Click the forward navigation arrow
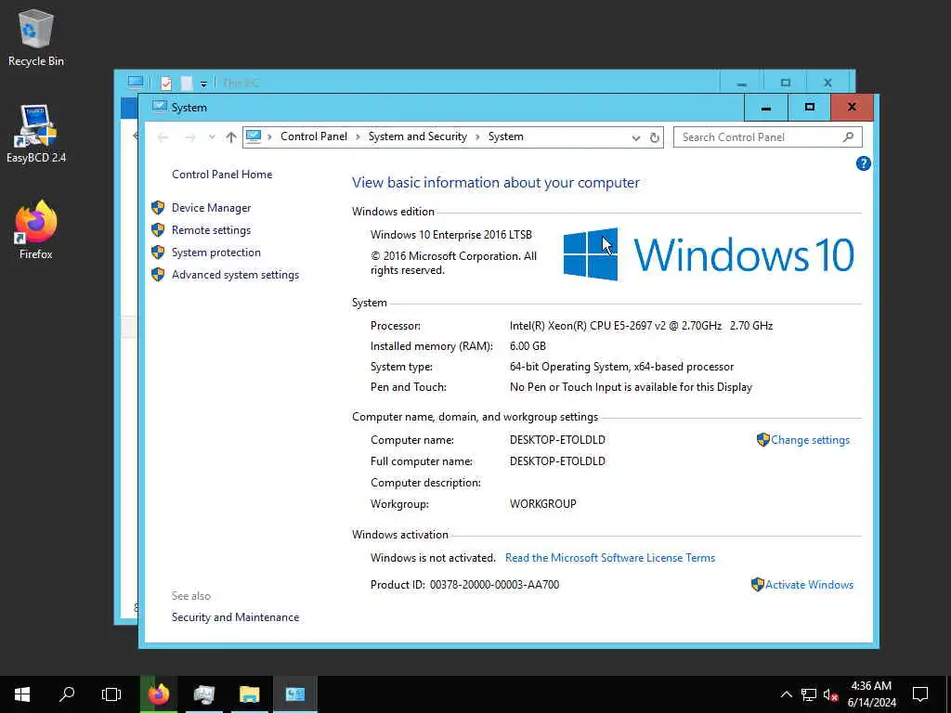This screenshot has width=951, height=713. [189, 137]
